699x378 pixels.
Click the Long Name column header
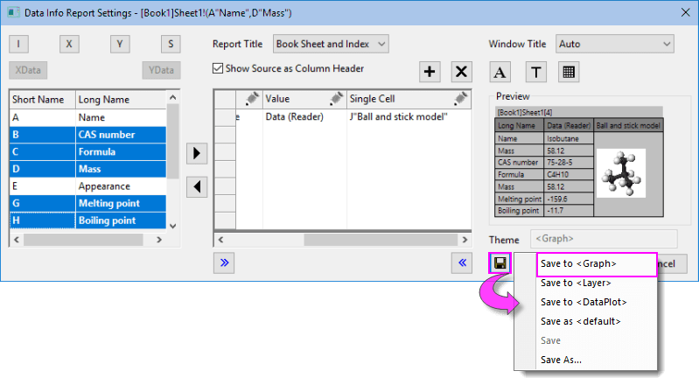tap(121, 100)
